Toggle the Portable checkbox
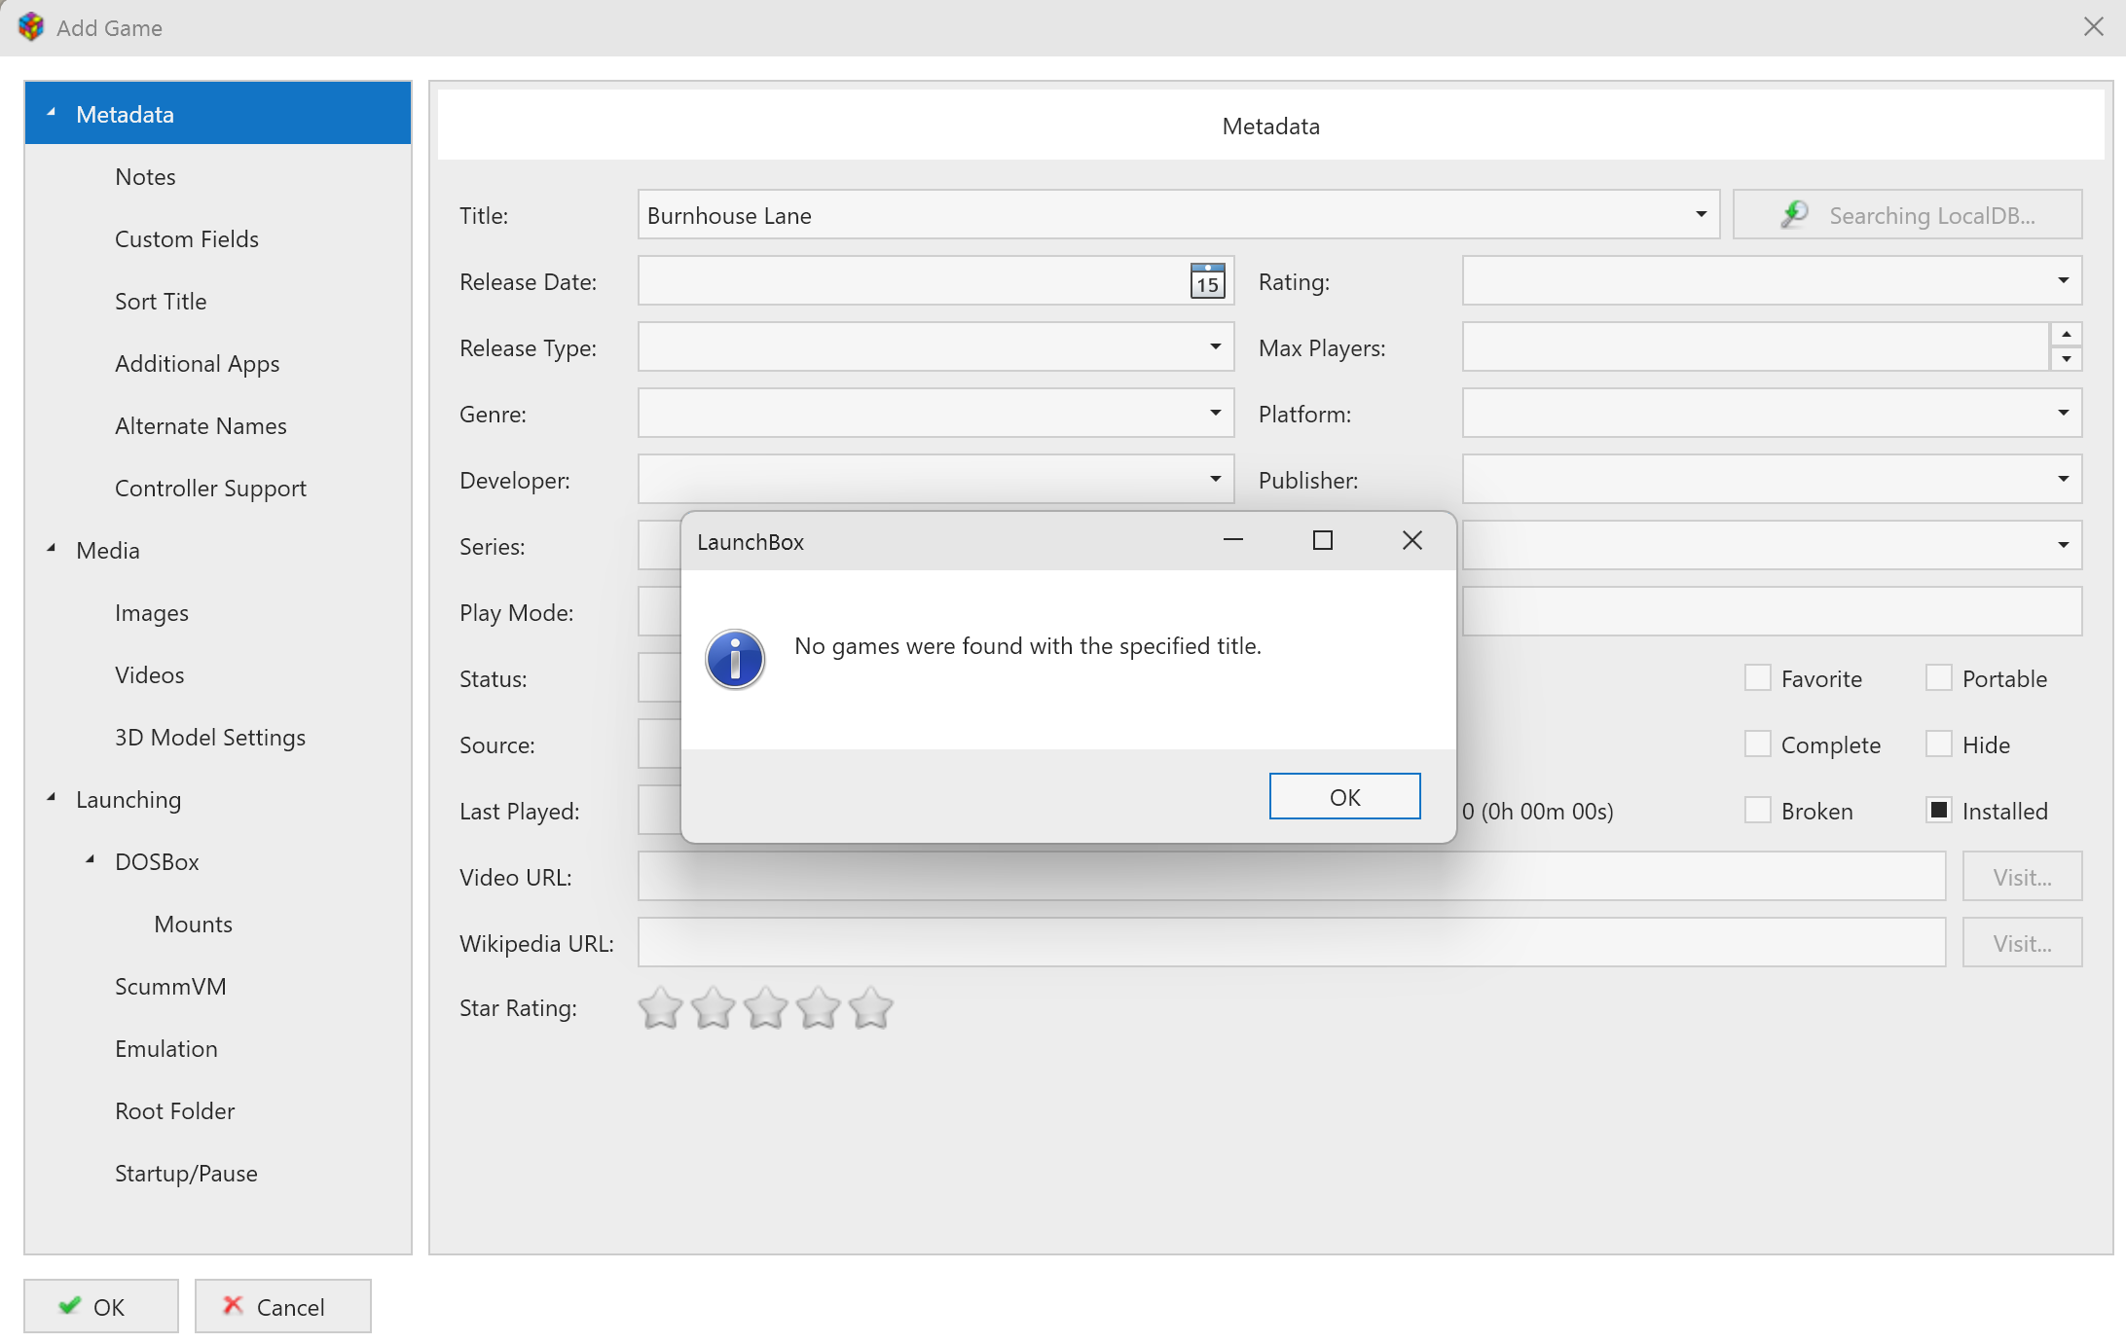The height and width of the screenshot is (1343, 2126). click(1939, 678)
